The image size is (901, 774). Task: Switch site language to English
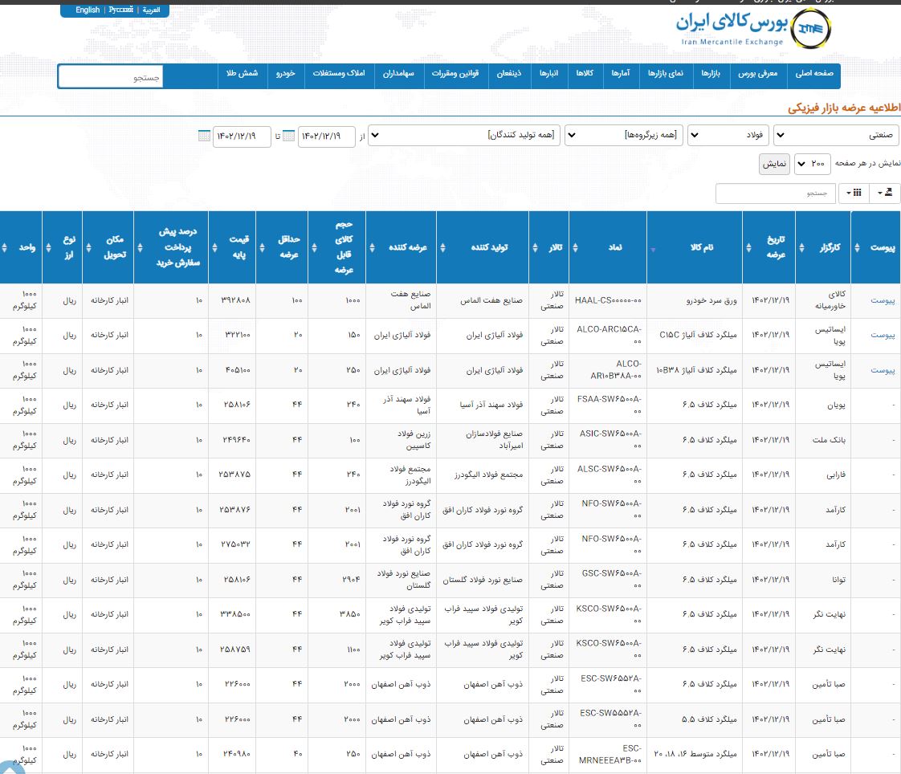[88, 10]
